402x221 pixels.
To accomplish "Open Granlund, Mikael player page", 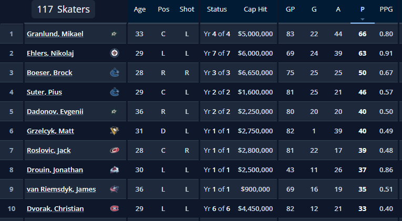I will click(x=55, y=34).
